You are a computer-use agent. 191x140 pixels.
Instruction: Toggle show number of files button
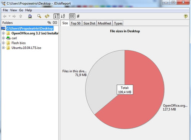78,16
